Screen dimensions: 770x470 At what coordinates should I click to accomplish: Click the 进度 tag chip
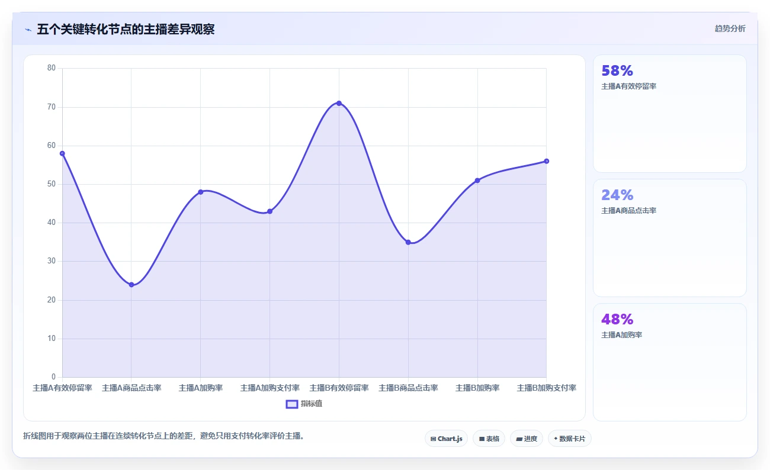[x=527, y=439]
